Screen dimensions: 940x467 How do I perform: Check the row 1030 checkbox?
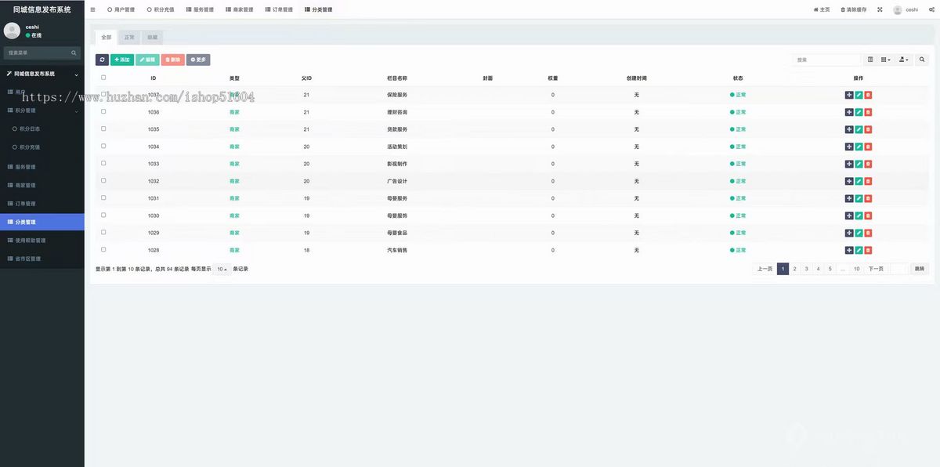pyautogui.click(x=103, y=215)
